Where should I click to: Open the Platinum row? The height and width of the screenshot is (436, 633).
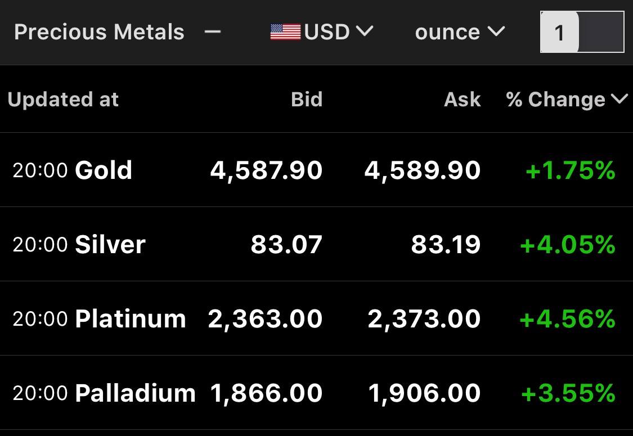(131, 319)
